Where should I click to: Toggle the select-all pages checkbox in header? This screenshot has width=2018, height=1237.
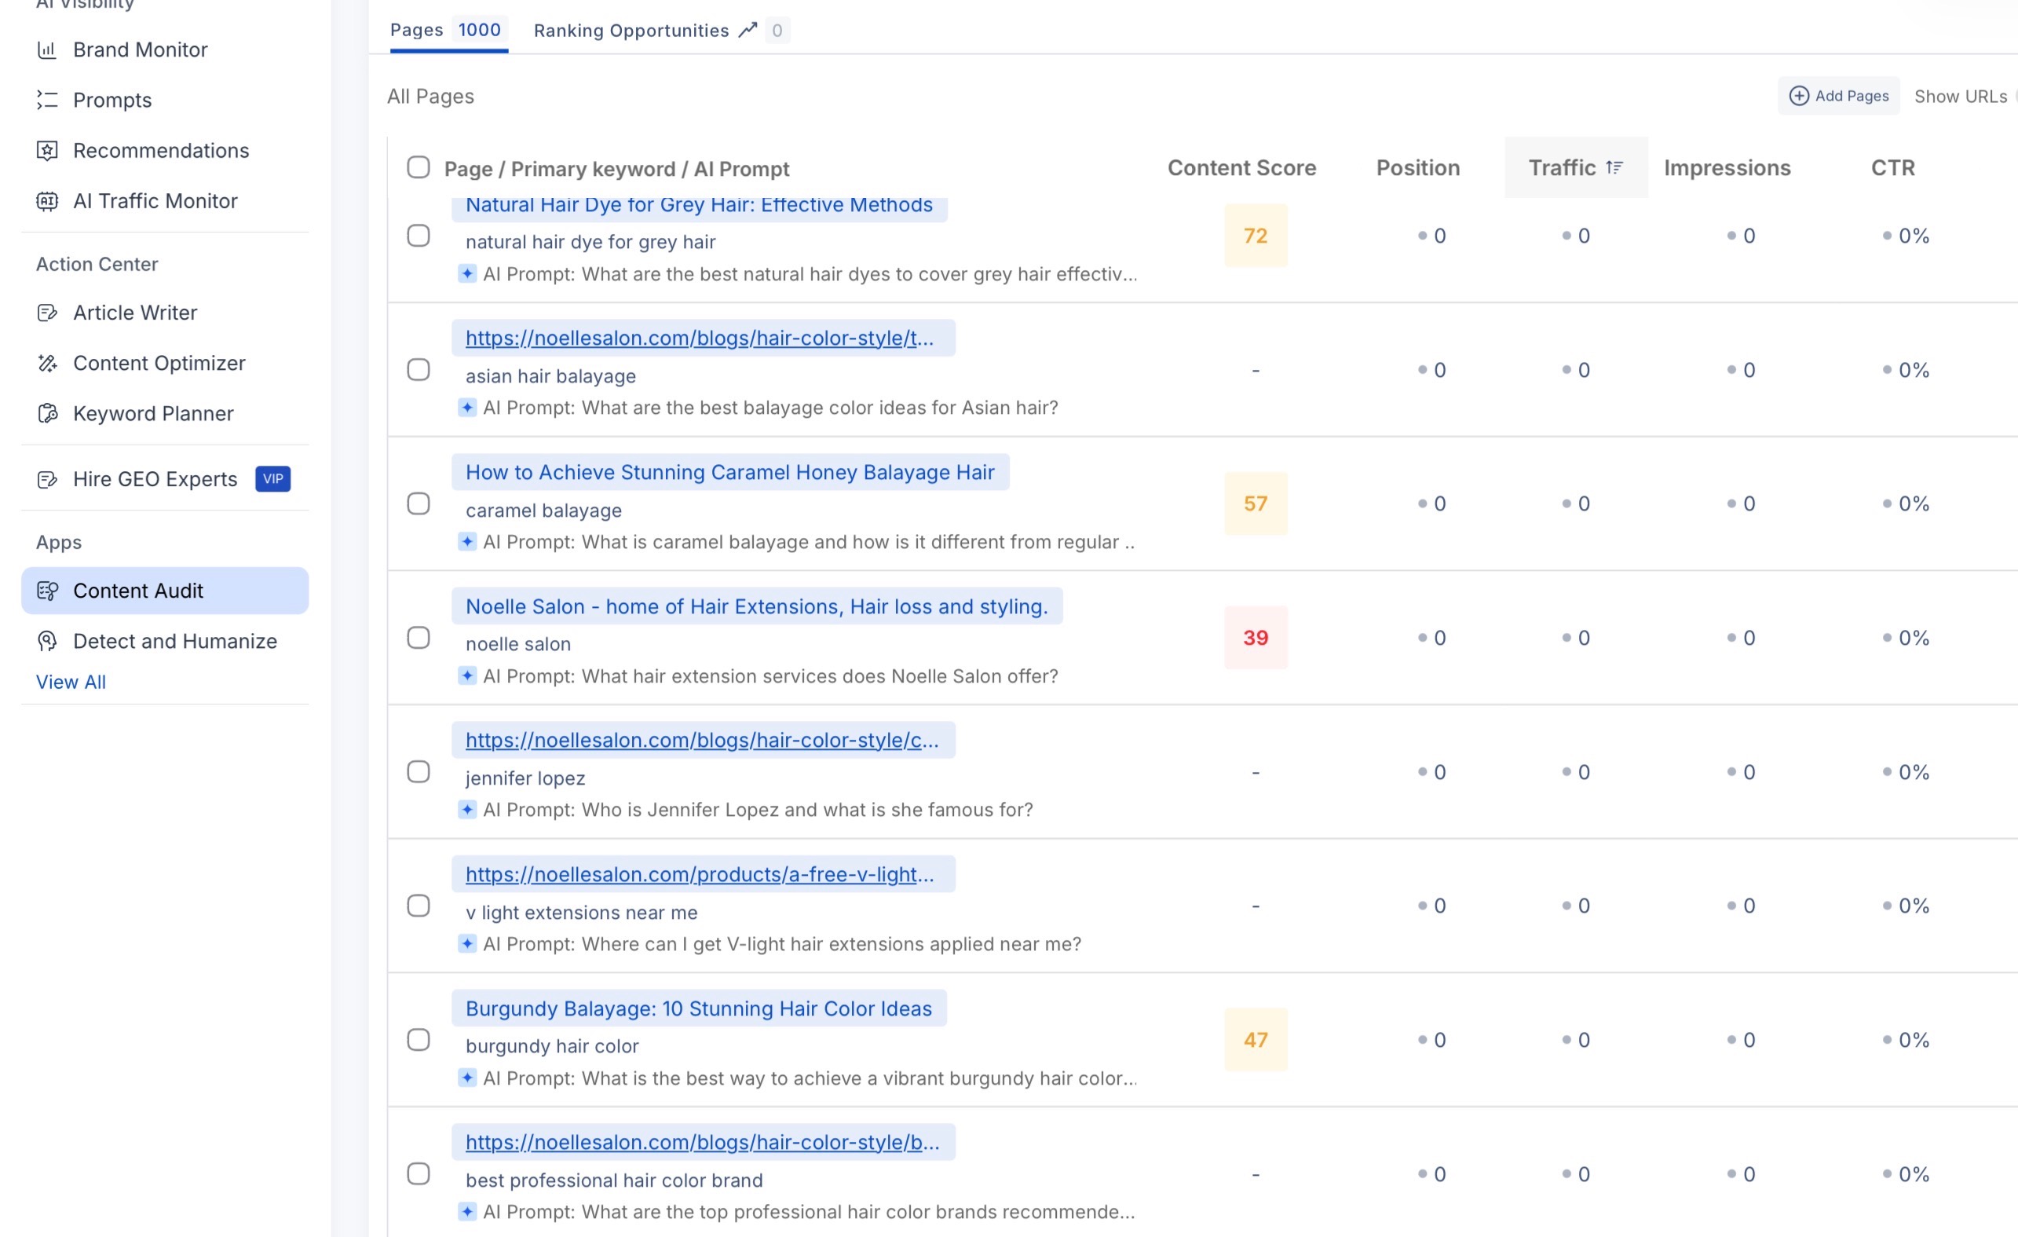click(419, 167)
